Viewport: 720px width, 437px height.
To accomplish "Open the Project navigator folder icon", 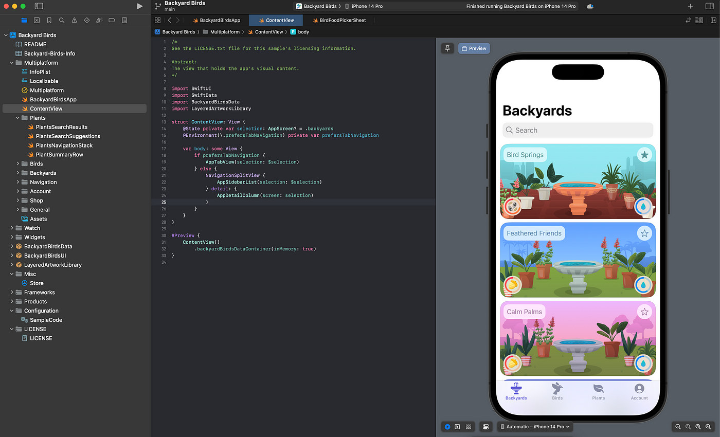I will pyautogui.click(x=24, y=21).
